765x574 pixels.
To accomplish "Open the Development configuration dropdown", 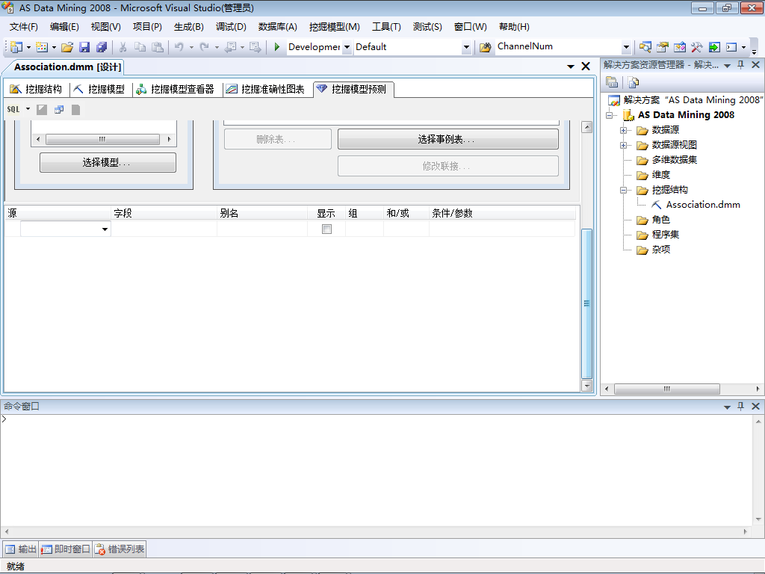I will (347, 47).
